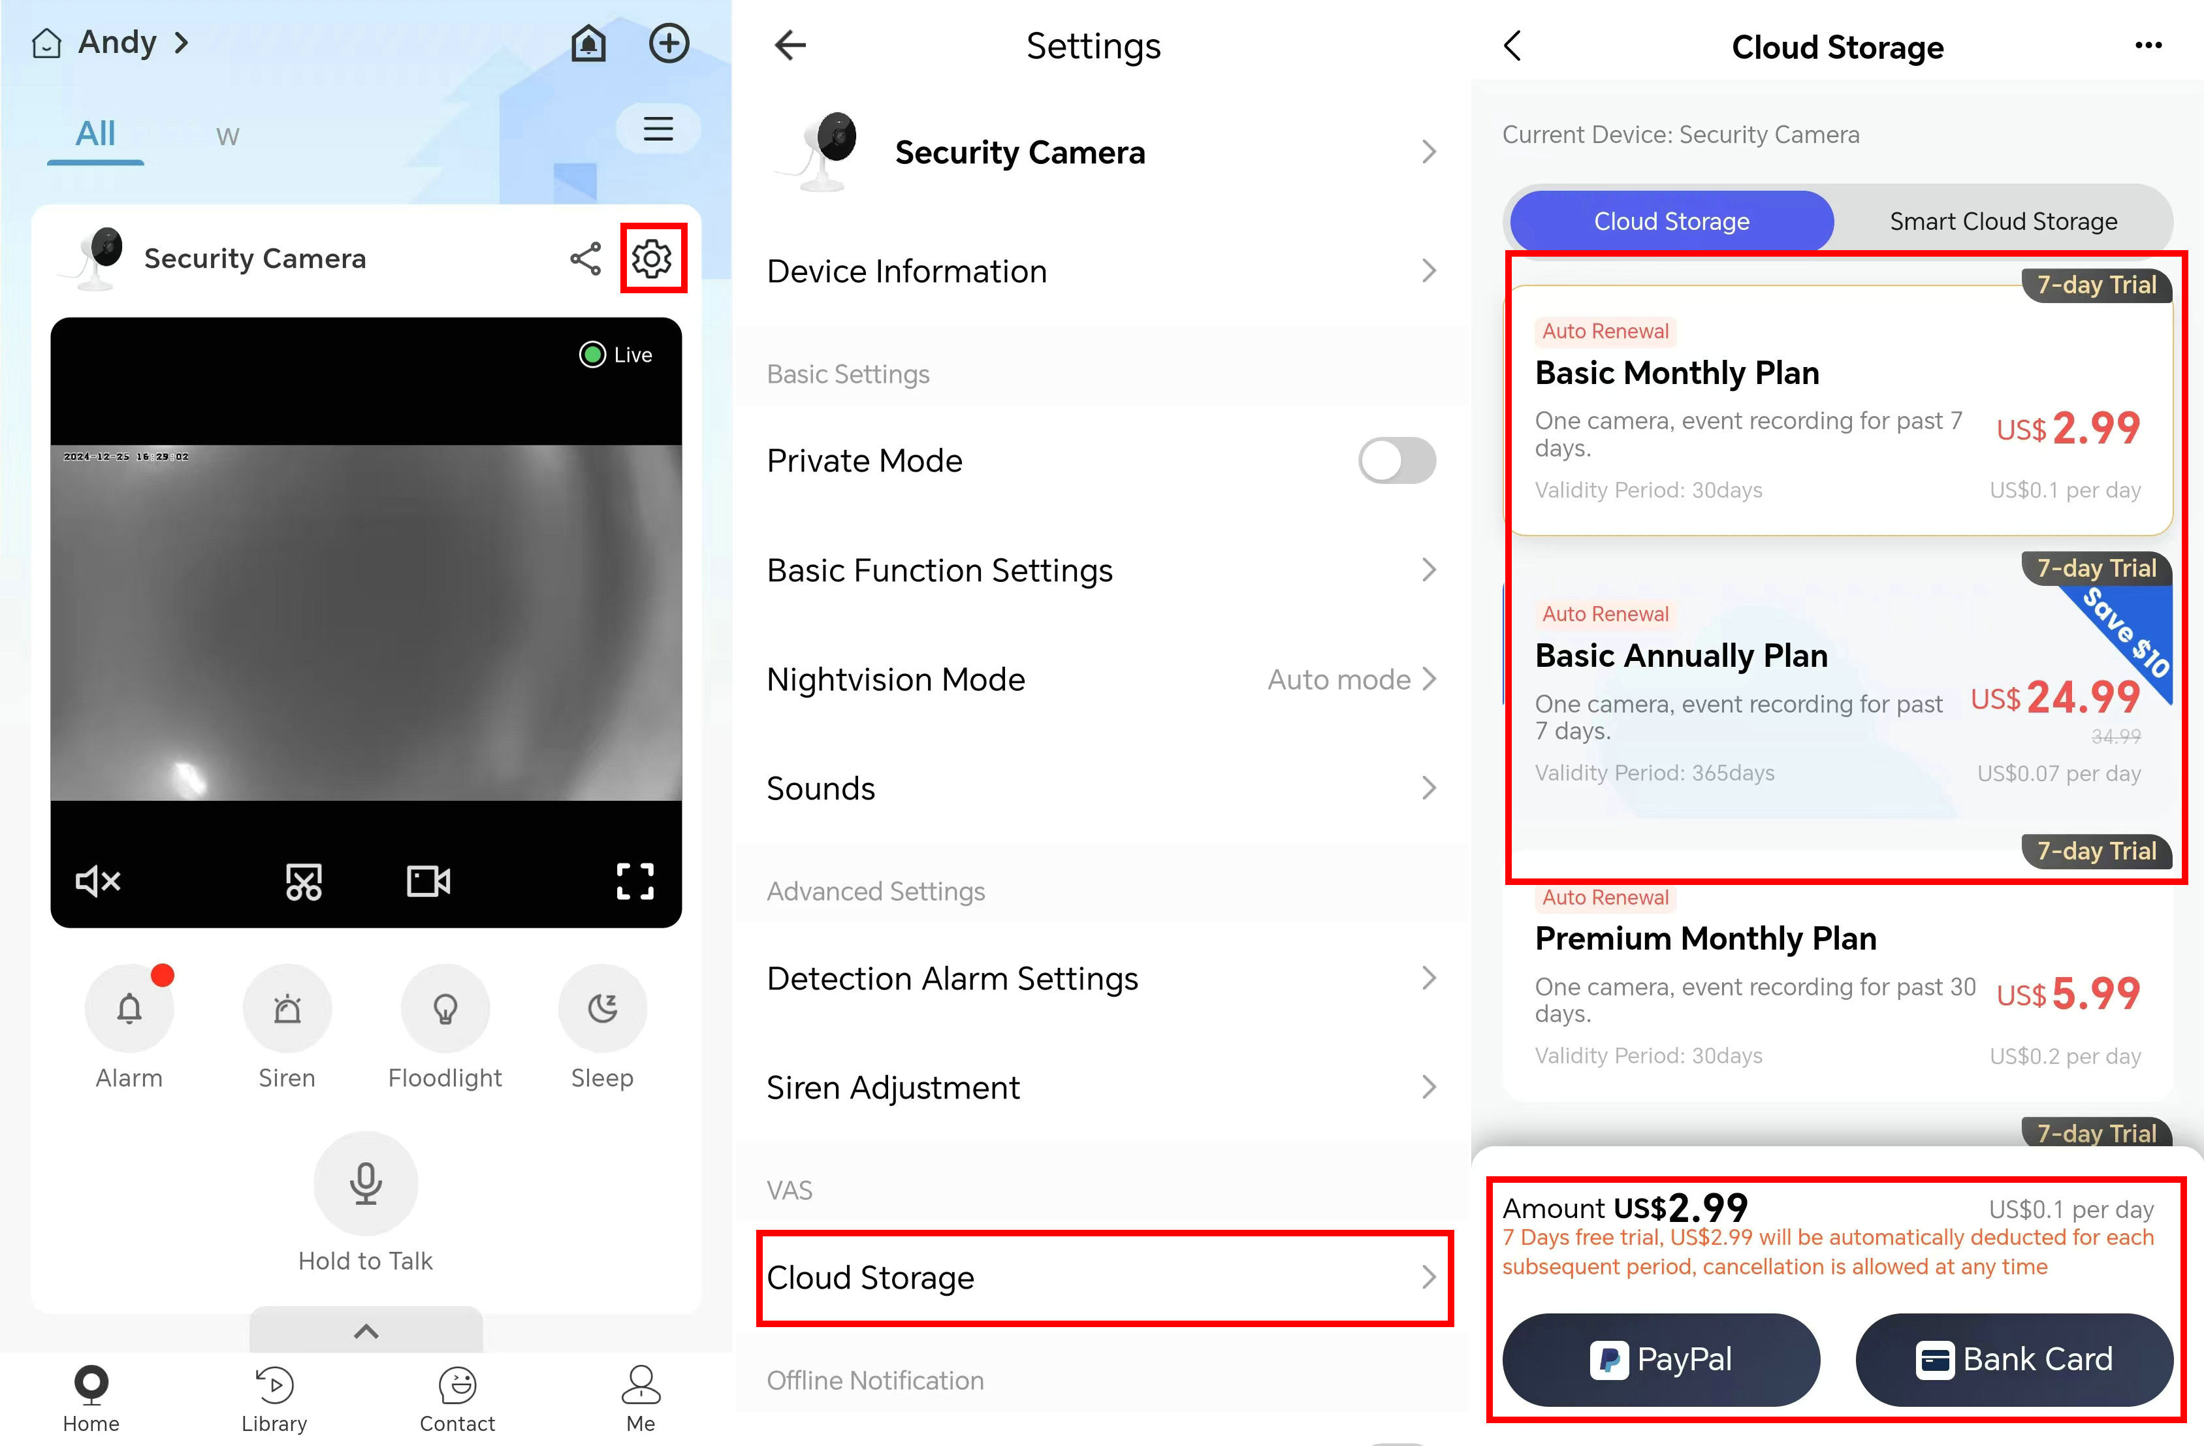Expand the bottom panel up arrow

[366, 1330]
